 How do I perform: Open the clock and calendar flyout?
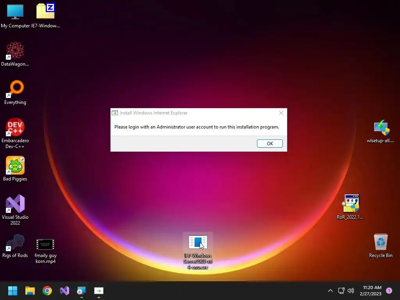point(371,291)
